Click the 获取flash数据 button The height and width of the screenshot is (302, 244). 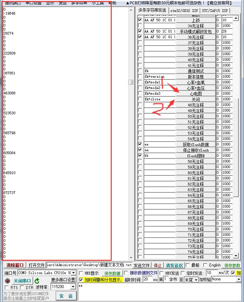196,145
